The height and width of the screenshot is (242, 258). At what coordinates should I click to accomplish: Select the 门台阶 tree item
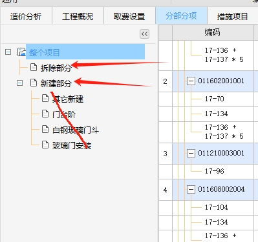pyautogui.click(x=64, y=114)
